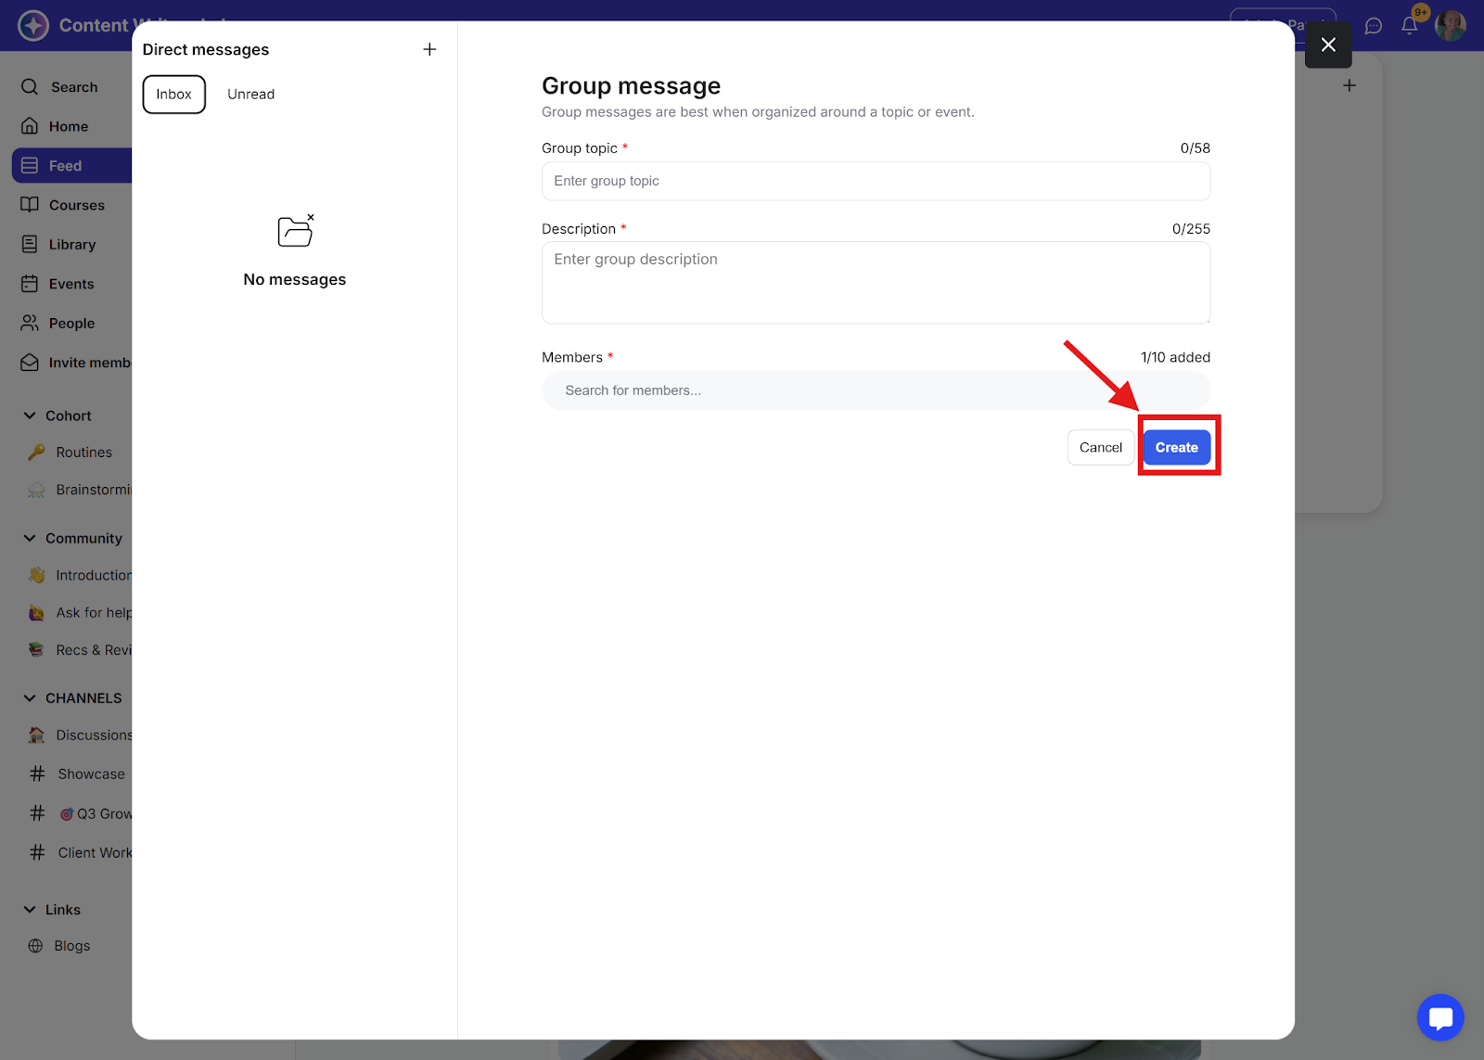
Task: Click the Blogs globe icon
Action: point(36,946)
